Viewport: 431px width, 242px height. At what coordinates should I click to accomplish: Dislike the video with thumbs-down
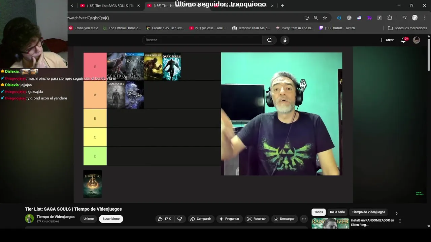(179, 219)
